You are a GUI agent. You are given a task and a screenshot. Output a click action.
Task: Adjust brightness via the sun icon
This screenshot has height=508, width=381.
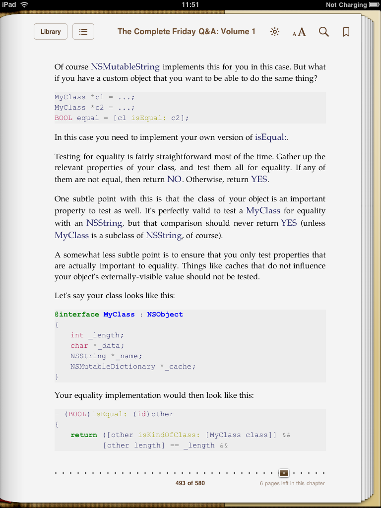coord(274,32)
